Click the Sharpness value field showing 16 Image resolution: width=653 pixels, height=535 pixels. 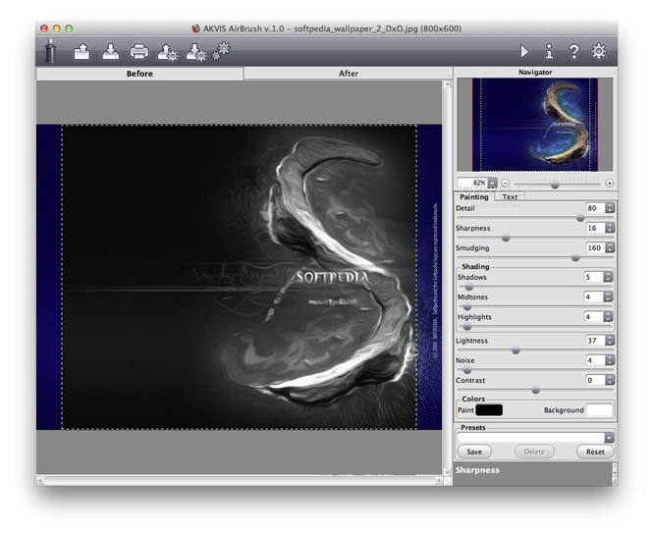595,228
